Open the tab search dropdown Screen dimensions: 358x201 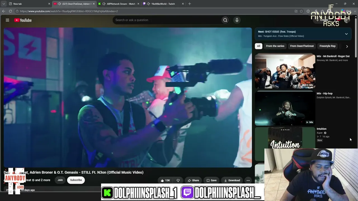click(x=4, y=4)
